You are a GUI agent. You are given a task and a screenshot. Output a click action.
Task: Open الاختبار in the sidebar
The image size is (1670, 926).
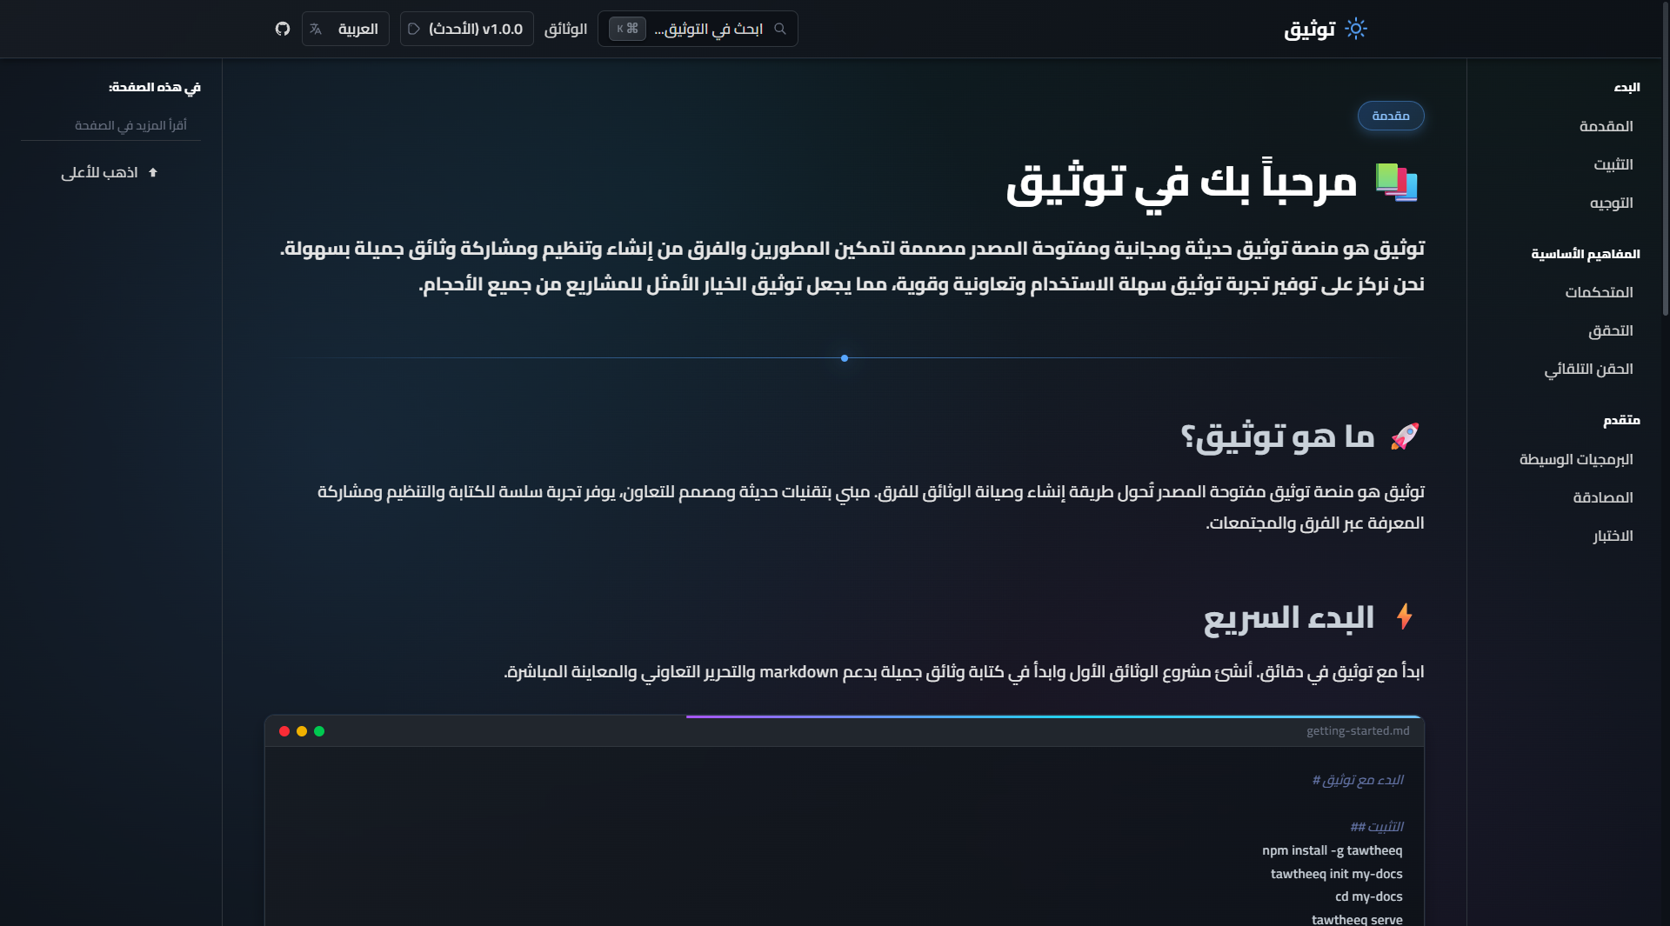pos(1613,536)
